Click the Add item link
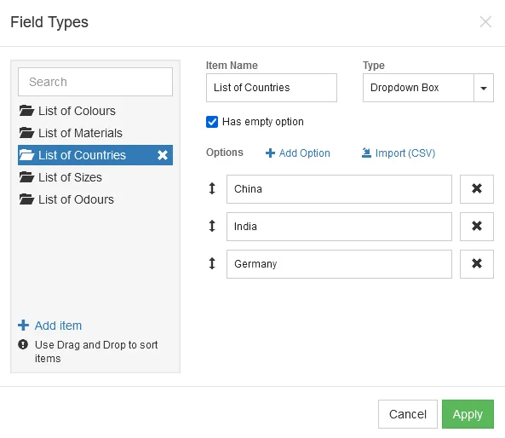The image size is (505, 438). 50,326
